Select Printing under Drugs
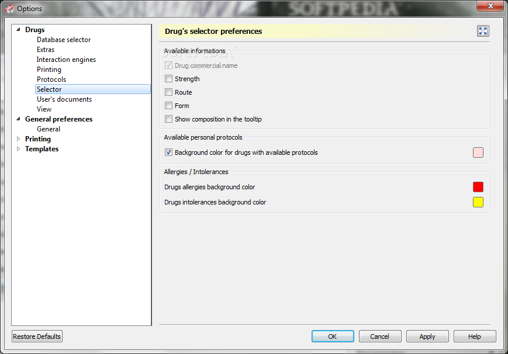 tap(49, 70)
